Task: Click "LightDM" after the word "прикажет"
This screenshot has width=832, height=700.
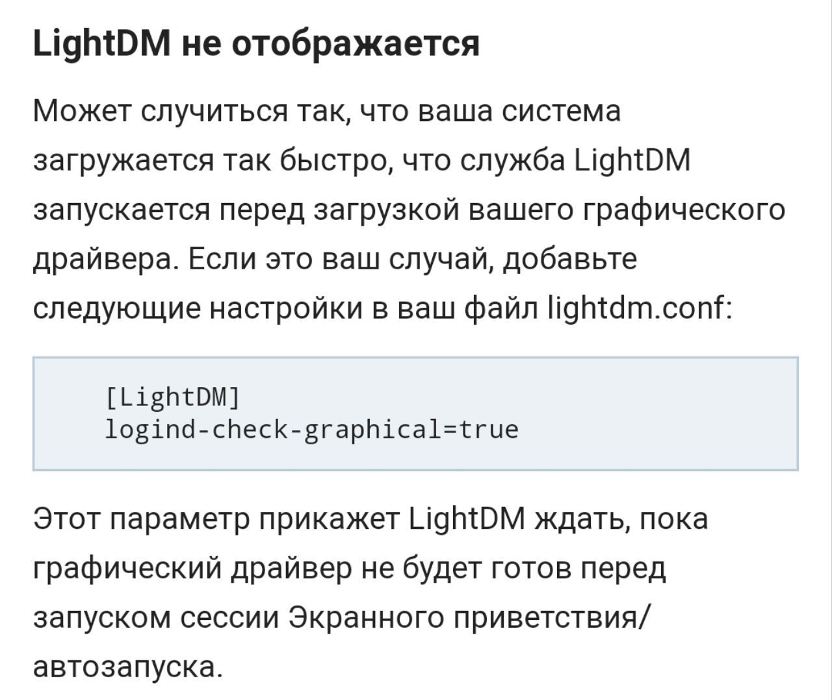Action: (467, 519)
